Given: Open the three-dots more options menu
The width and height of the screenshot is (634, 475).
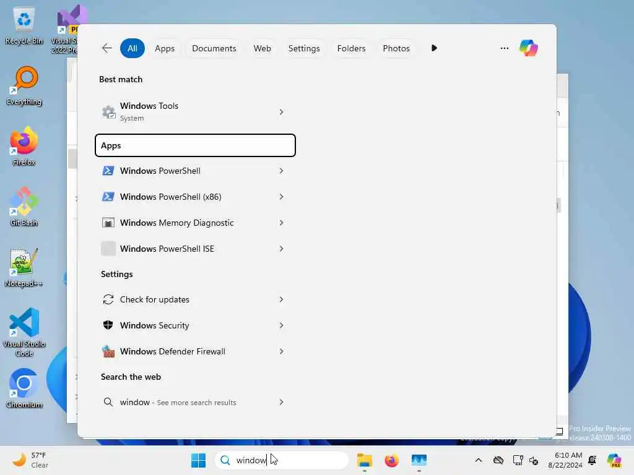Looking at the screenshot, I should click(x=504, y=48).
